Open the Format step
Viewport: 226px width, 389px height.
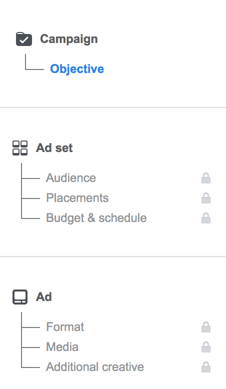pos(65,327)
